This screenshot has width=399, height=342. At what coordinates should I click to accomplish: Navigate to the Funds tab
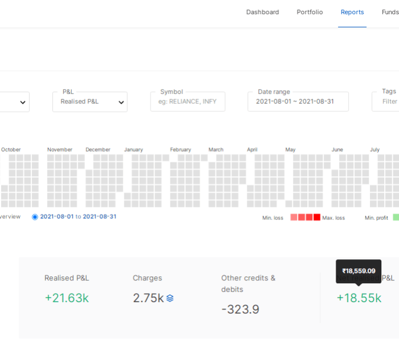click(390, 12)
